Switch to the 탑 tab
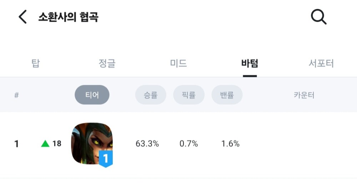 point(35,64)
